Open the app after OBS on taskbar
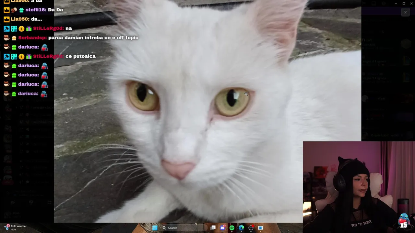415x233 pixels. [x=260, y=228]
